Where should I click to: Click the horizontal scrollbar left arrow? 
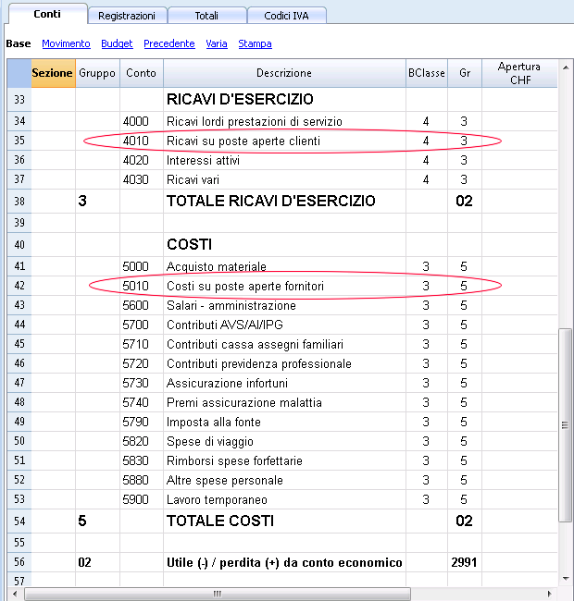pos(15,594)
